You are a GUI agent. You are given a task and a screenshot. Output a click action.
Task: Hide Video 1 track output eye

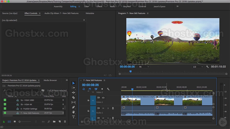point(103,98)
